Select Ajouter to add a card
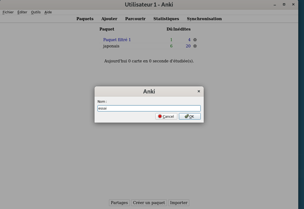 click(x=109, y=19)
